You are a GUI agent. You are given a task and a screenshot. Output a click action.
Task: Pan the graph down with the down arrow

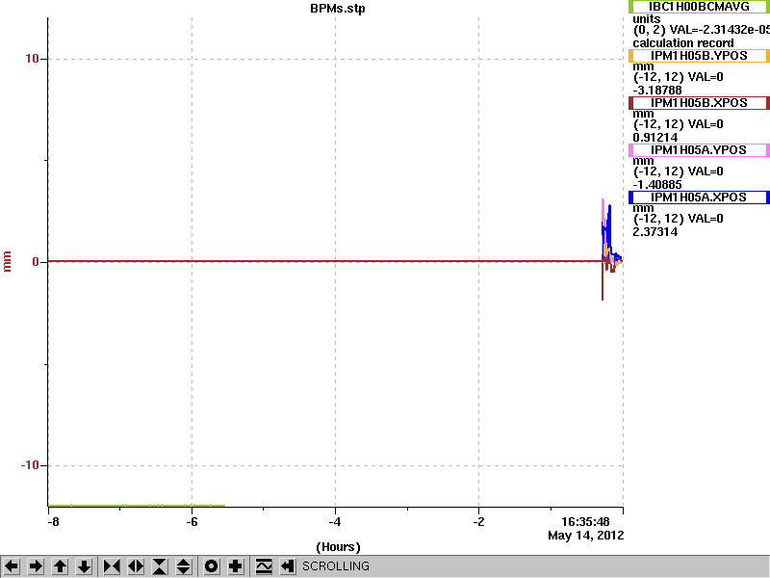click(84, 566)
